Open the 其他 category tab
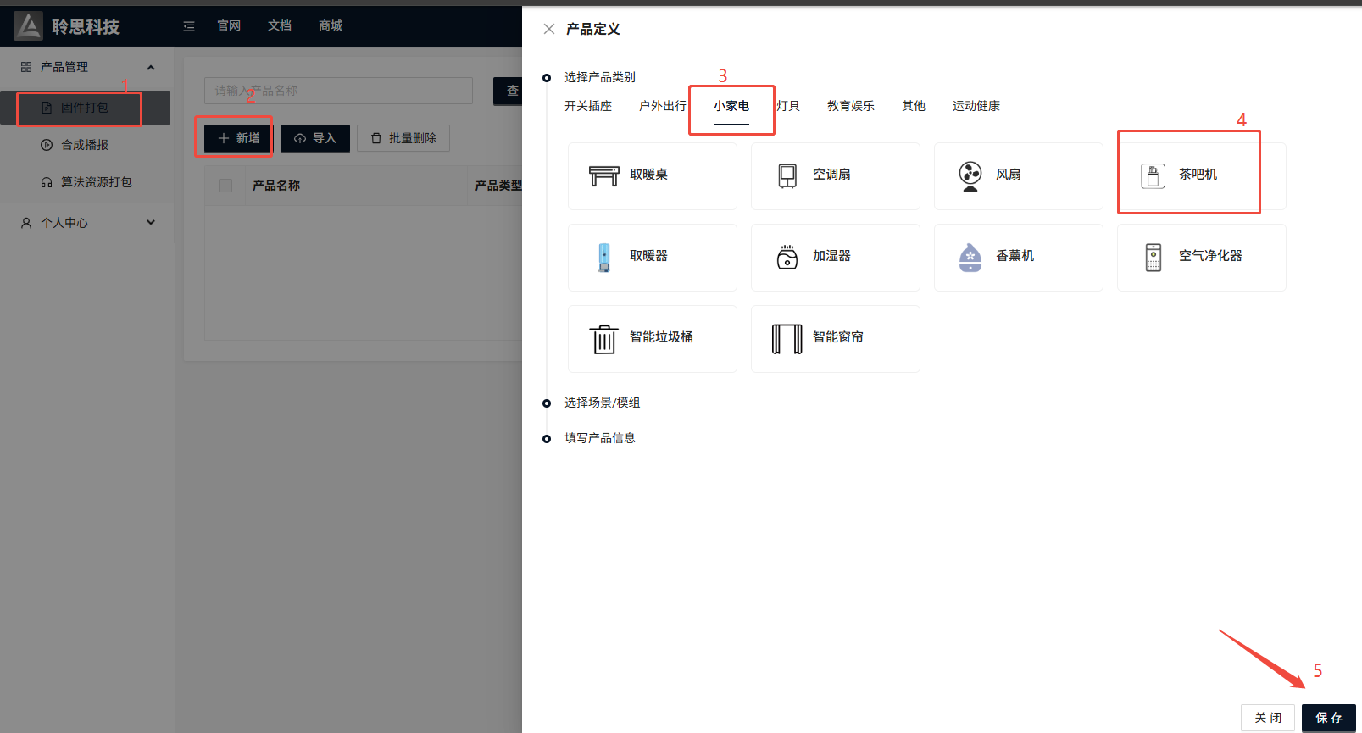Viewport: 1362px width, 733px height. tap(914, 106)
